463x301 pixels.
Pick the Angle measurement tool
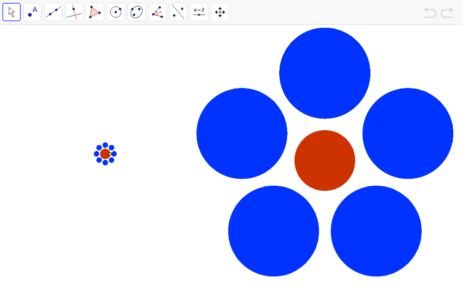[157, 12]
